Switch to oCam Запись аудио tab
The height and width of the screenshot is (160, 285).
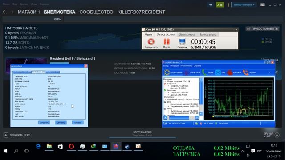coord(208,35)
